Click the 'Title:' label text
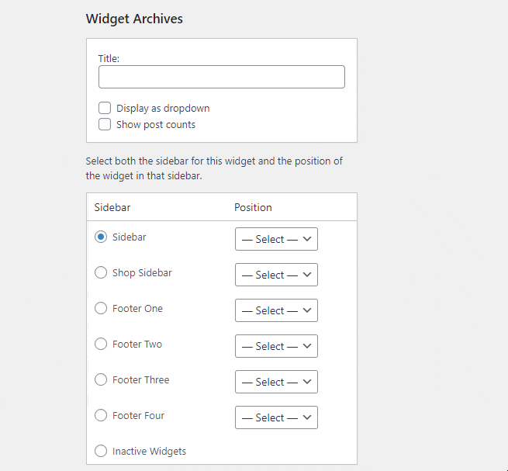 [109, 58]
